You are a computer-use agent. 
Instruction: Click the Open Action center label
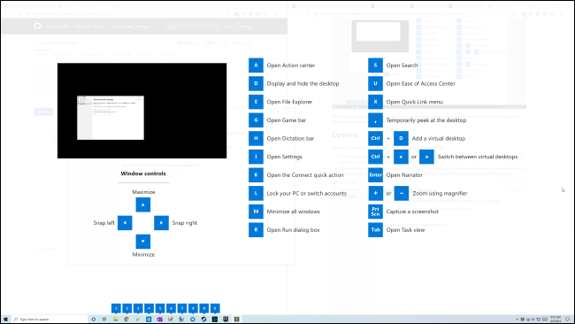291,66
